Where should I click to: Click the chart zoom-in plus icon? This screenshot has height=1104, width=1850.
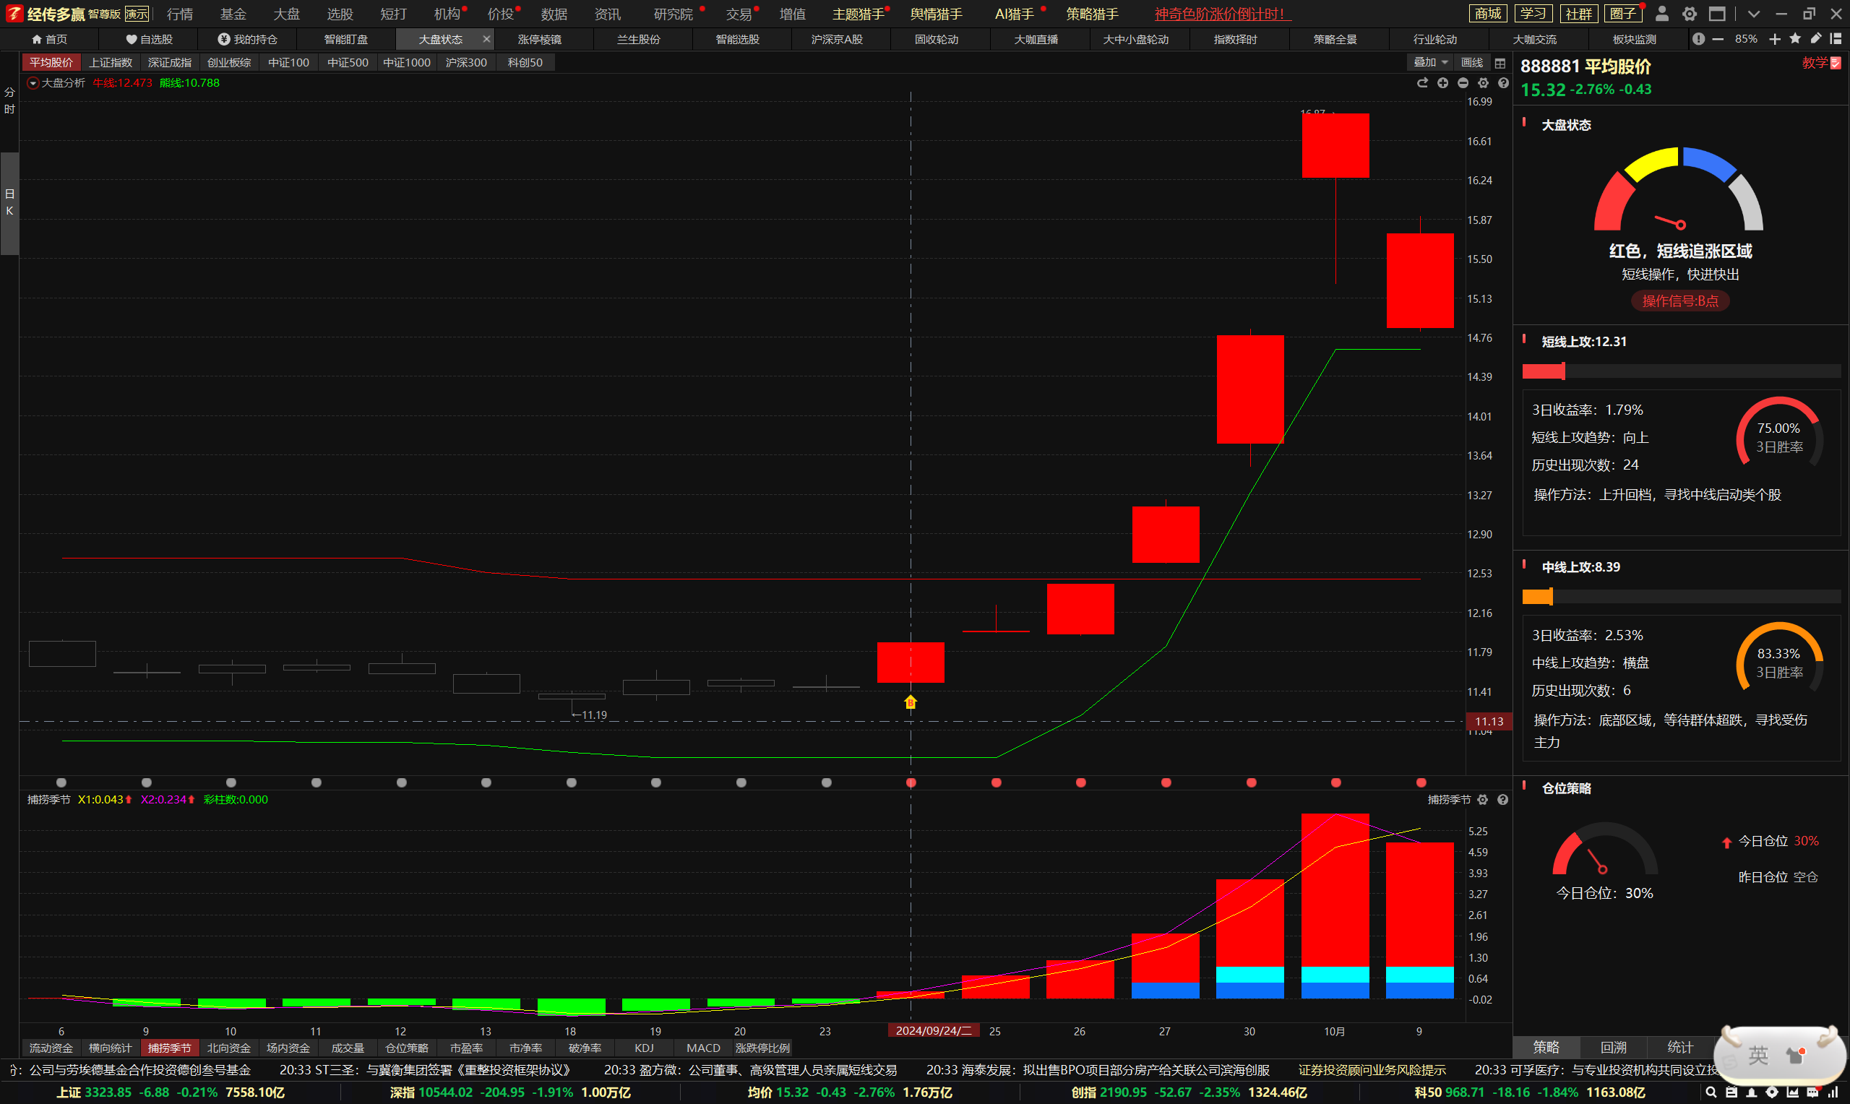[1442, 82]
